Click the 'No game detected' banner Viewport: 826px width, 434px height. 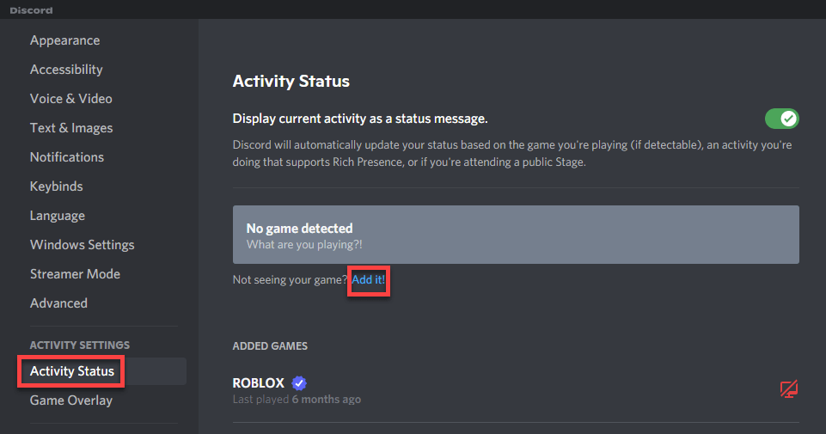(x=516, y=235)
